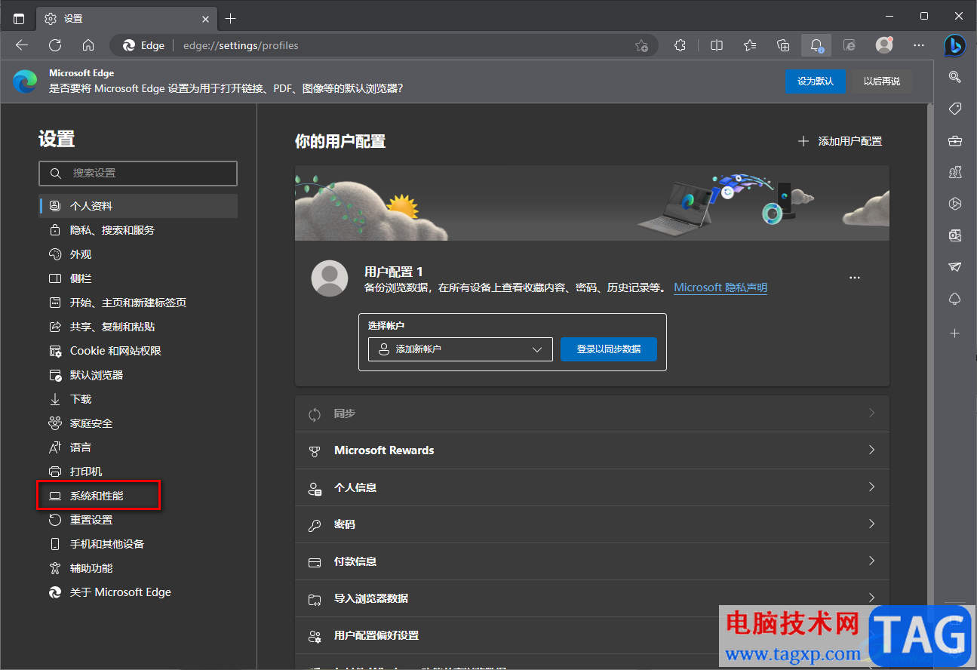Open a new tab
Viewport: 977px width, 670px height.
pyautogui.click(x=231, y=18)
